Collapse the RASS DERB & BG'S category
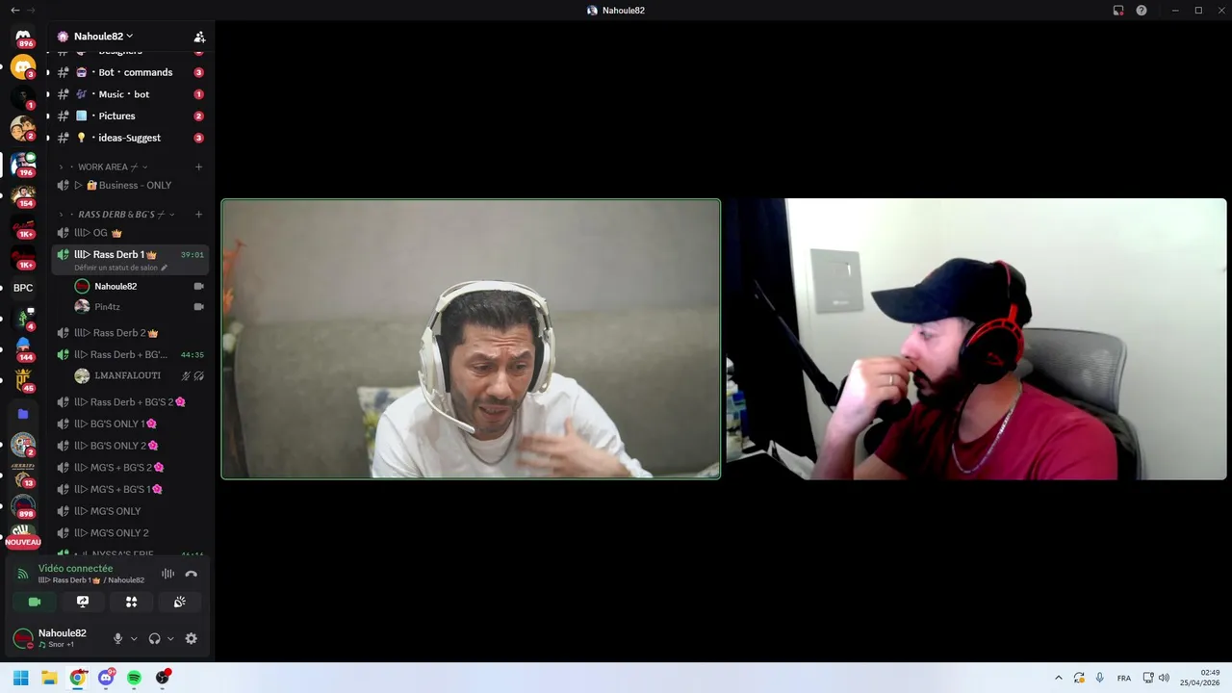This screenshot has width=1232, height=693. click(121, 214)
